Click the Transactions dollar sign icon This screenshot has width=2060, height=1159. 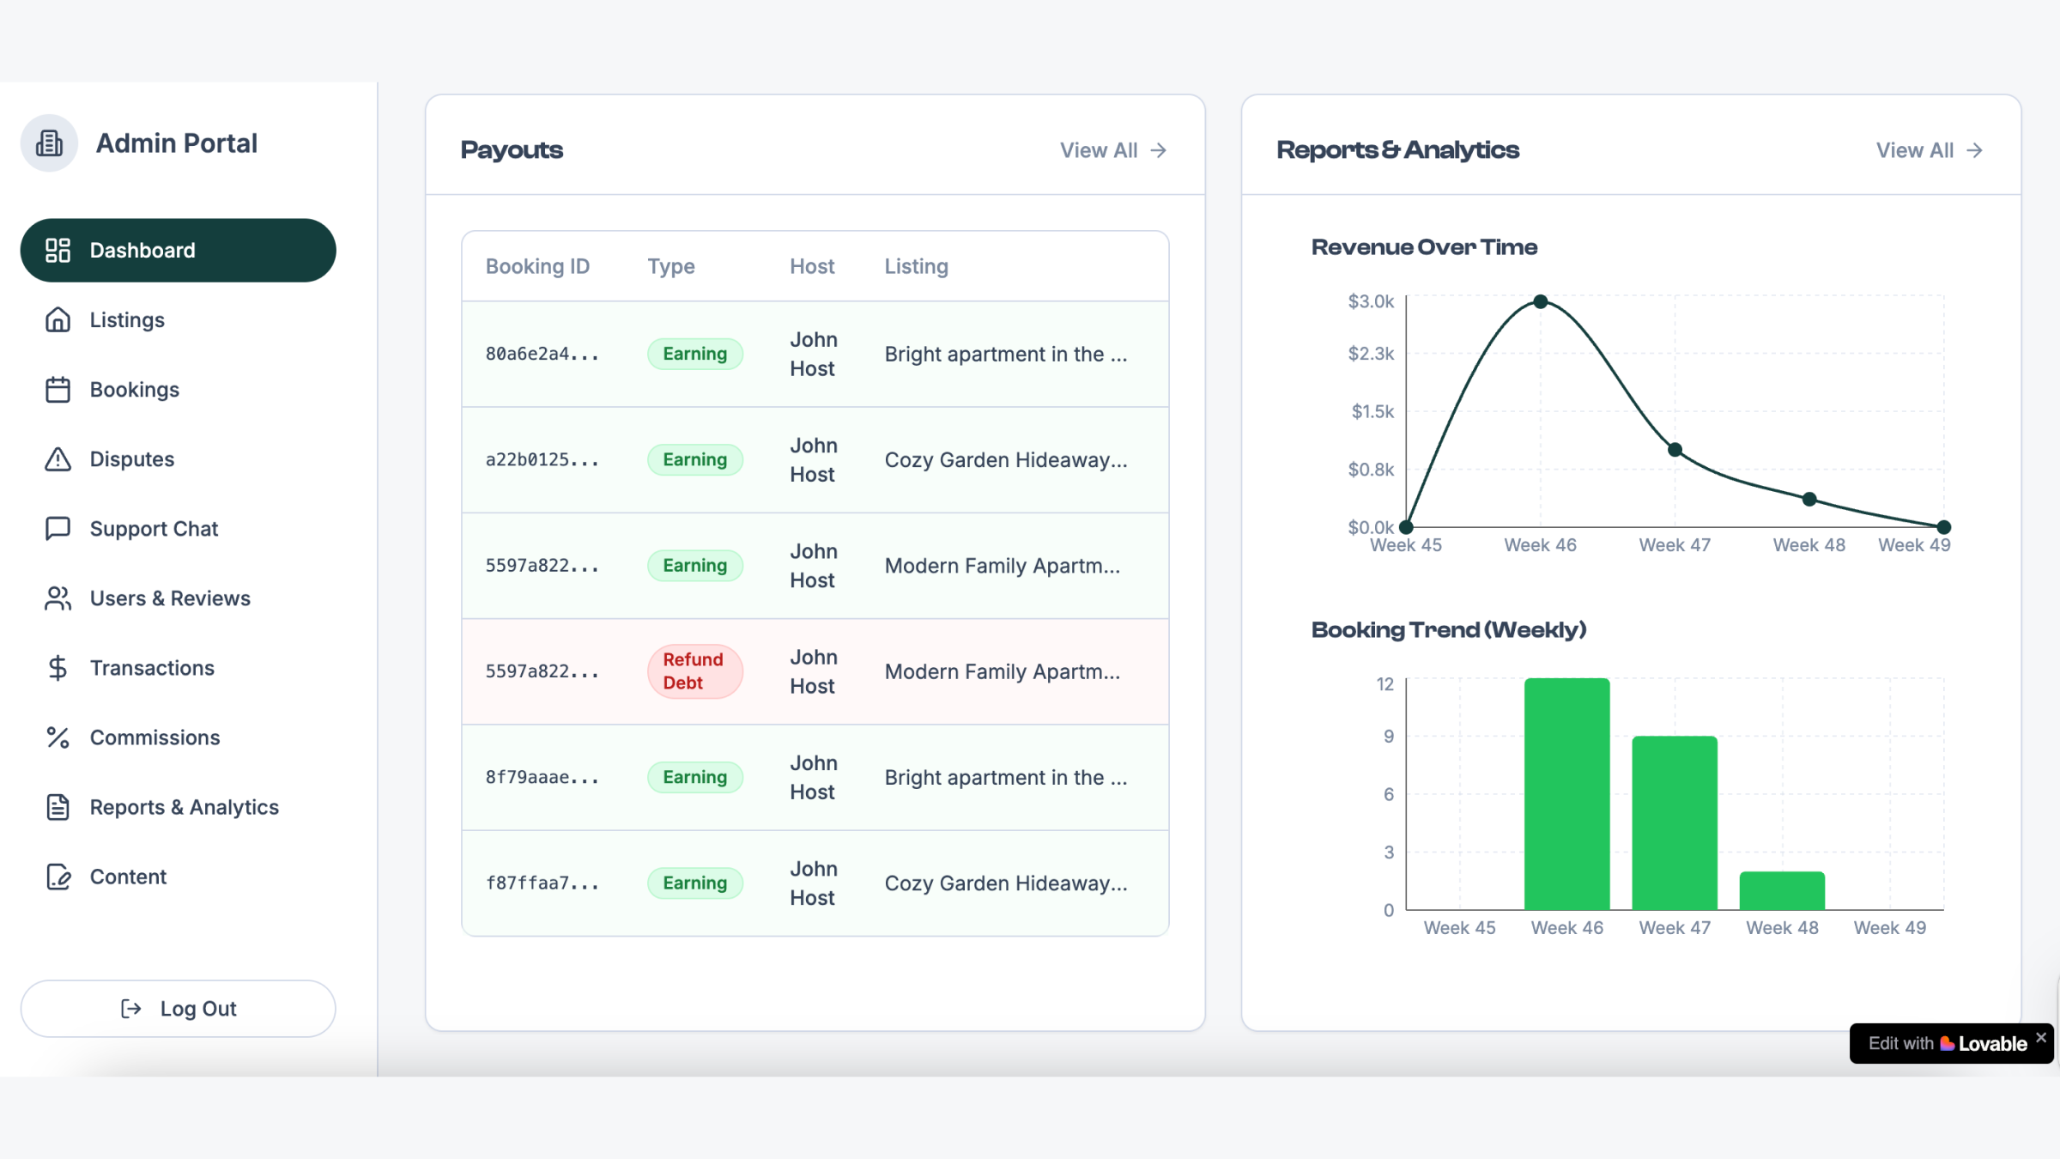(x=58, y=668)
